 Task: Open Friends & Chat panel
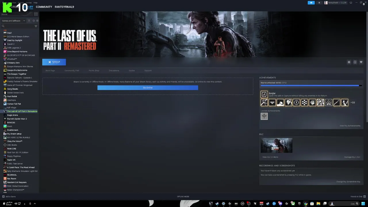tap(358, 197)
